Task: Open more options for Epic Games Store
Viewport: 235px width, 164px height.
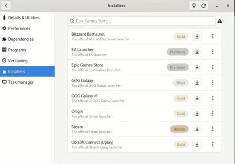Action: tap(213, 67)
